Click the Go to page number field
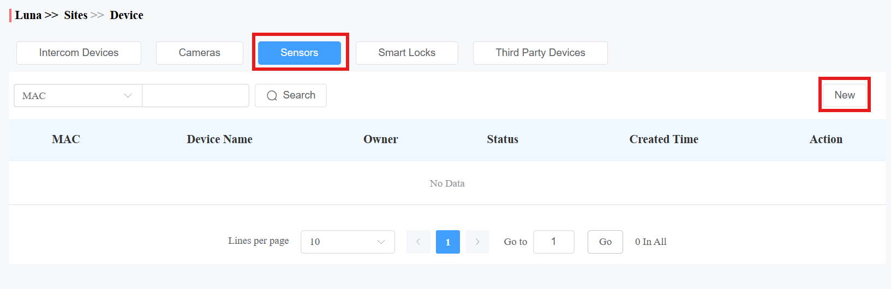 click(554, 242)
